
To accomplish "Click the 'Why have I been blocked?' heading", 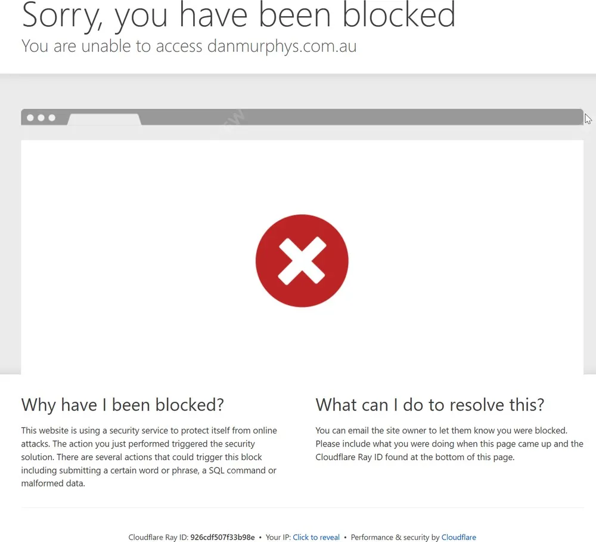I will pos(122,405).
